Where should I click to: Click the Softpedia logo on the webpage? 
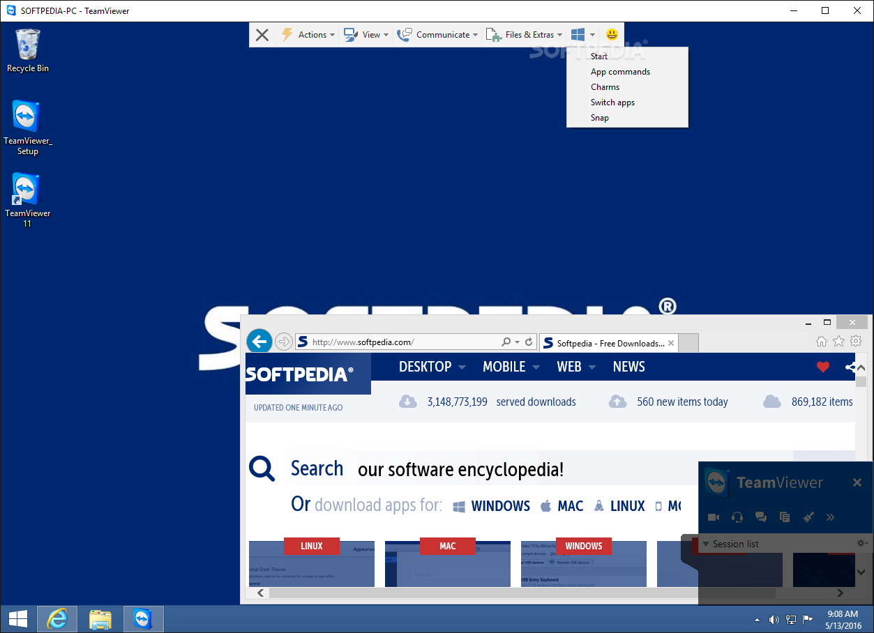(300, 374)
